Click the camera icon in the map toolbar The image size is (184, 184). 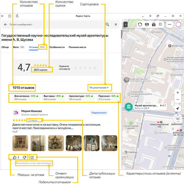[154, 24]
